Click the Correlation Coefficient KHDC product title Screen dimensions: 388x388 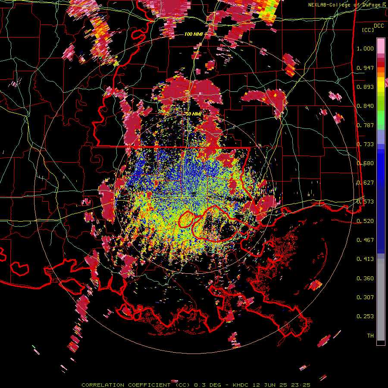pos(196,385)
